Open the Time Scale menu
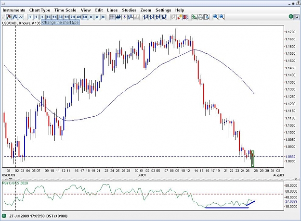Screen dimensions: 301x221 tap(65, 10)
